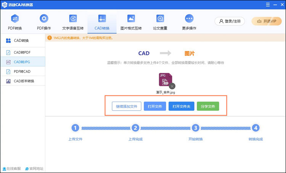Image resolution: width=286 pixels, height=173 pixels.
Task: Click the 转换完成 step label
Action: (256, 139)
